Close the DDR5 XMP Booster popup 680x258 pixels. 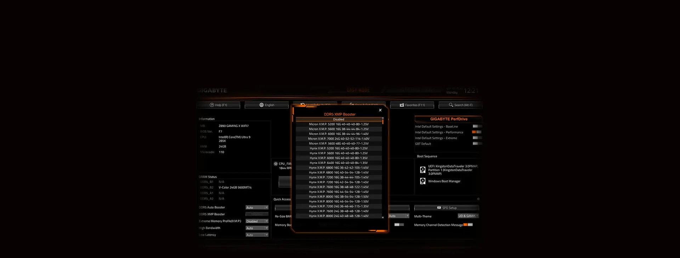click(x=380, y=110)
